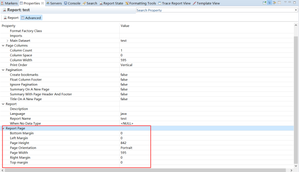Screen dimensions: 299x172
Task: Select the Ignore Pagination property
Action: pyautogui.click(x=24, y=84)
